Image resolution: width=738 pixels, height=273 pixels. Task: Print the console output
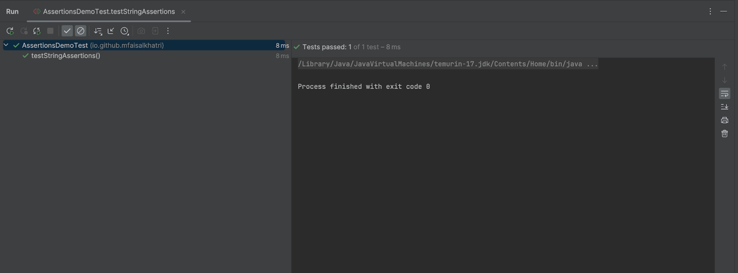click(x=724, y=120)
